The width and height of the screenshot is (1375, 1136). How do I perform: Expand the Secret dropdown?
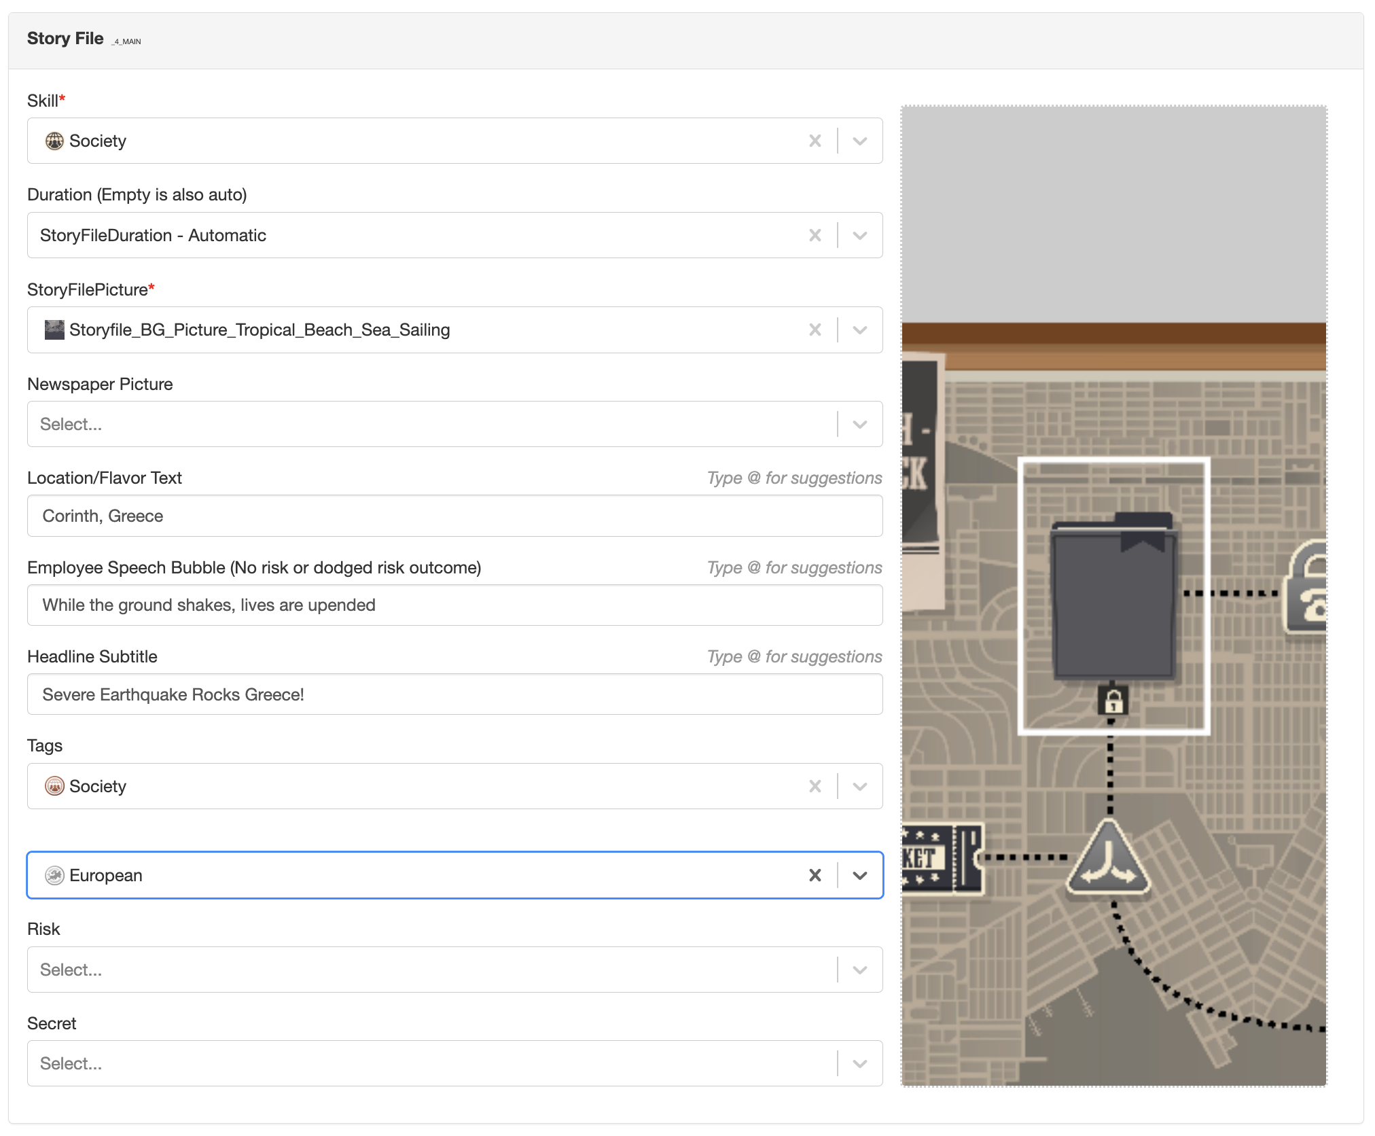click(860, 1063)
